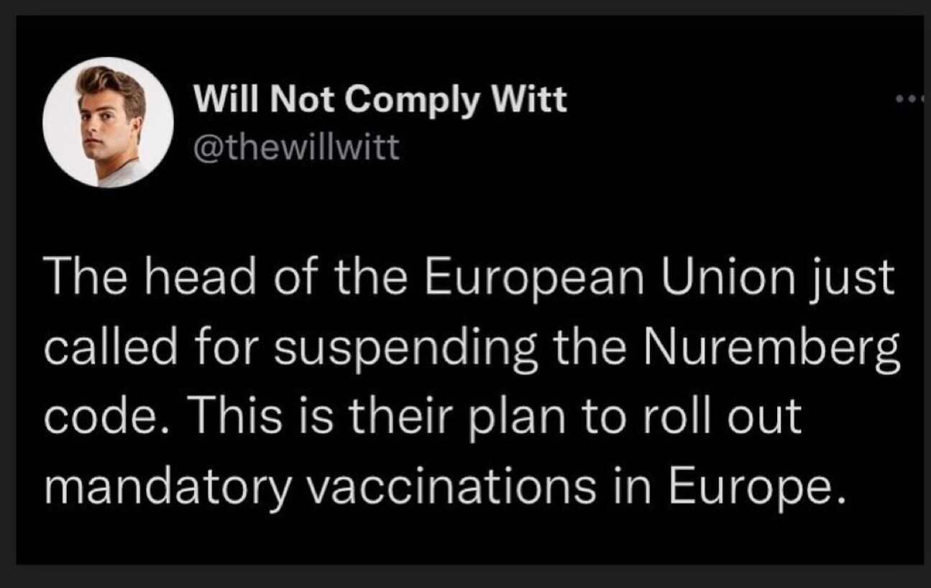The width and height of the screenshot is (931, 588).
Task: Click the tweet line "mandatory vaccinations in Europe."
Action: click(x=442, y=489)
